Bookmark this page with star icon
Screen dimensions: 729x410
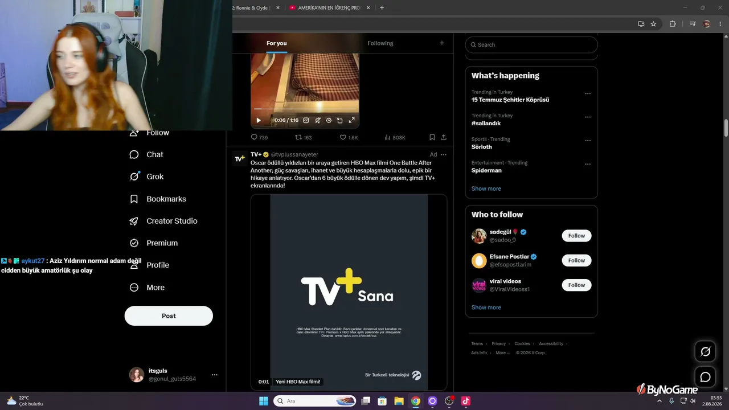click(x=653, y=24)
